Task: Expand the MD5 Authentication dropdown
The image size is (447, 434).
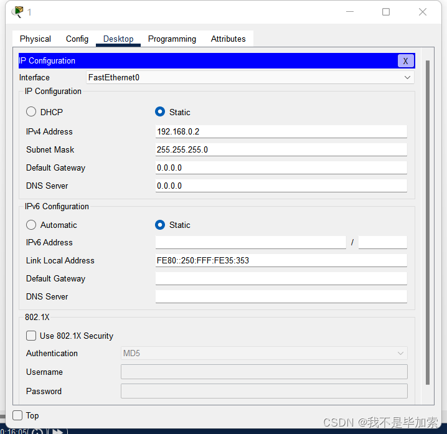Action: point(264,353)
